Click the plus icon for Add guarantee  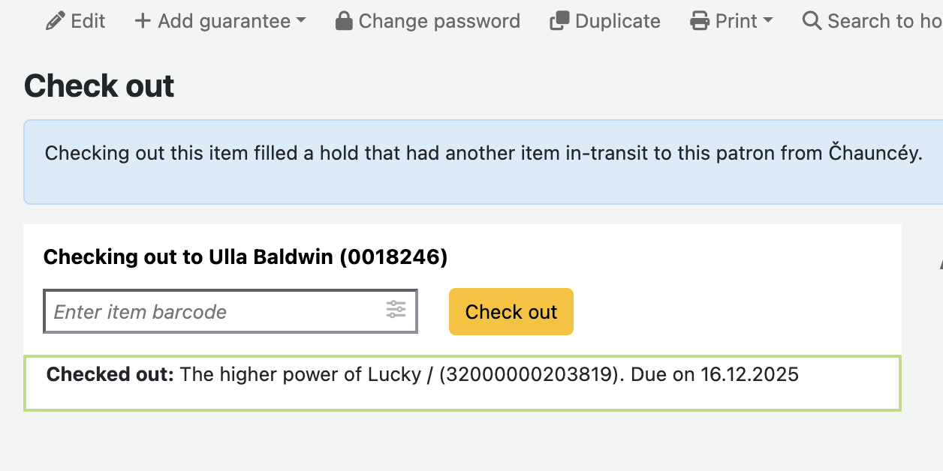point(142,21)
